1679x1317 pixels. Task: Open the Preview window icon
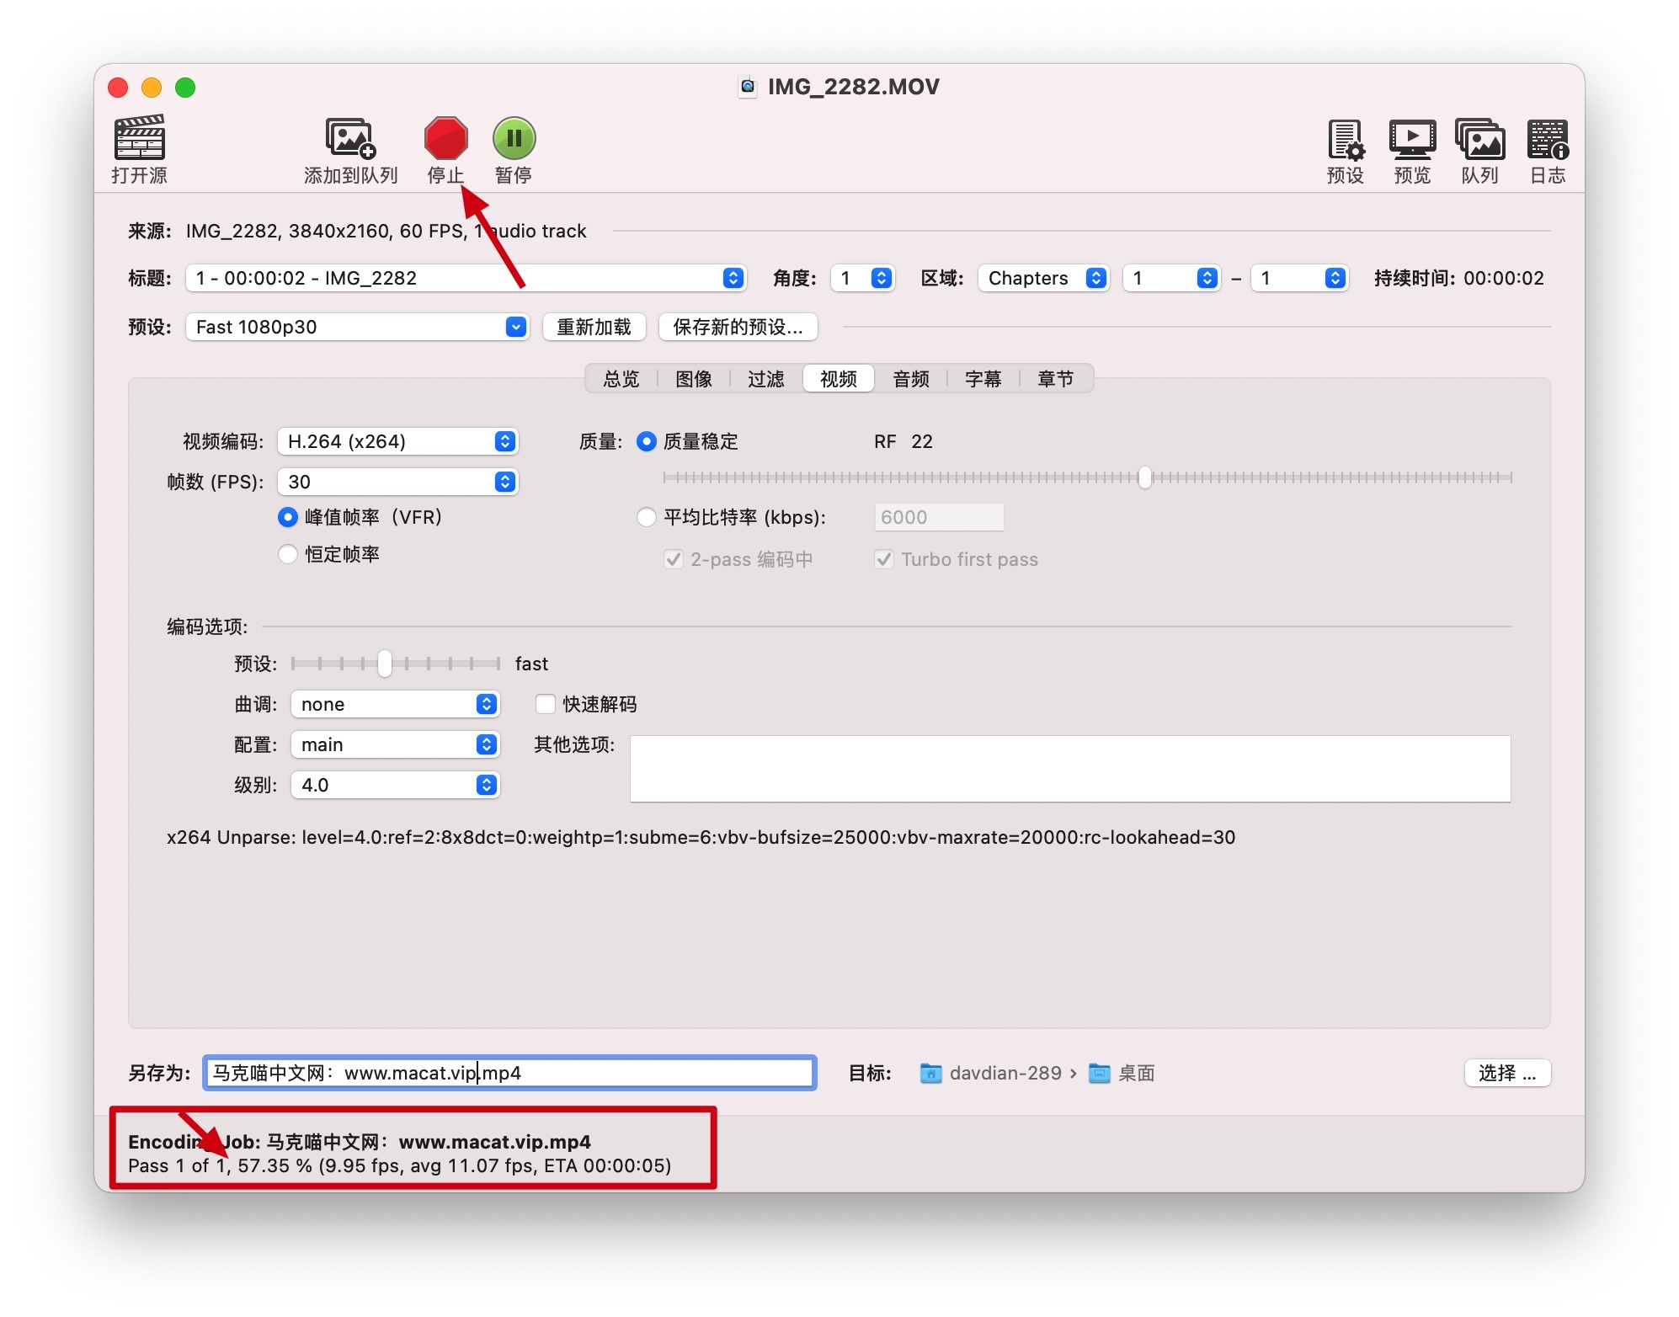(x=1412, y=139)
